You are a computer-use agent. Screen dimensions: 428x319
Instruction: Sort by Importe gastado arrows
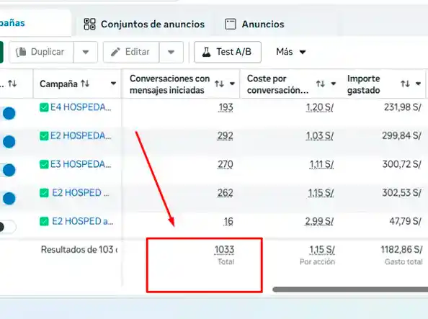[405, 84]
